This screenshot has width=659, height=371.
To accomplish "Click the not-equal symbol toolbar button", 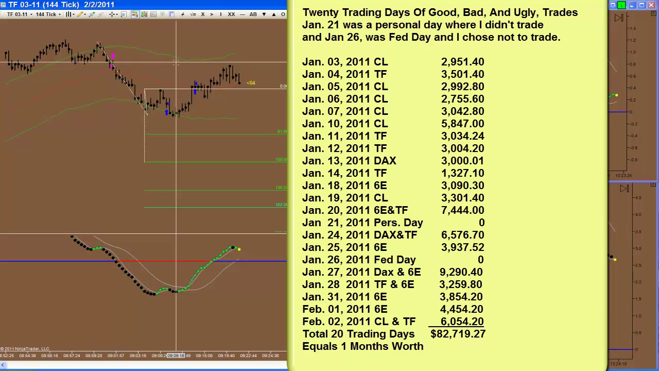I will click(183, 14).
